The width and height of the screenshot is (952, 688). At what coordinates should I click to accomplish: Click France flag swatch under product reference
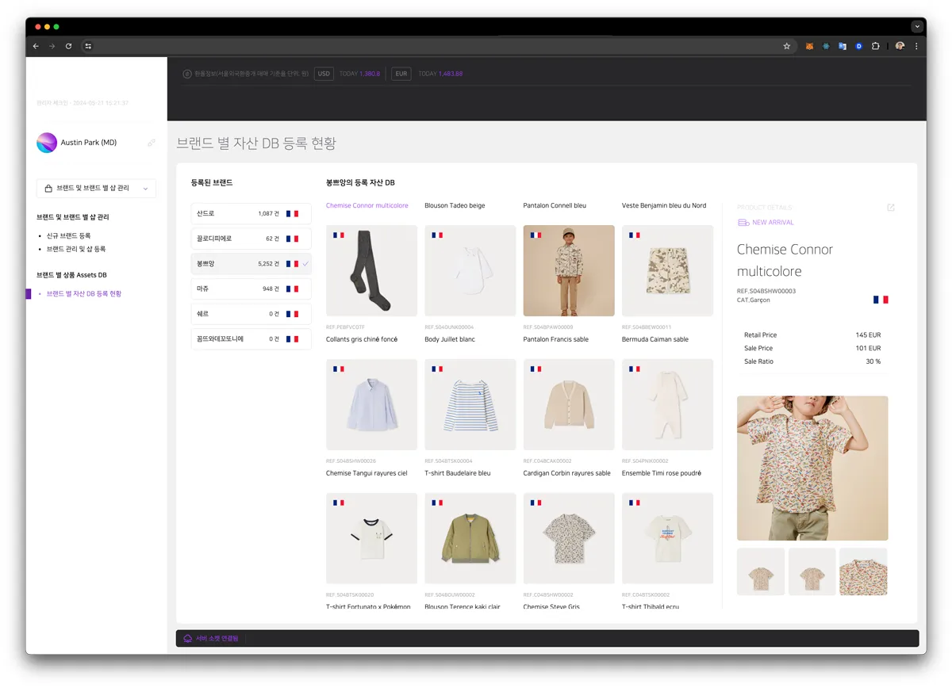881,300
